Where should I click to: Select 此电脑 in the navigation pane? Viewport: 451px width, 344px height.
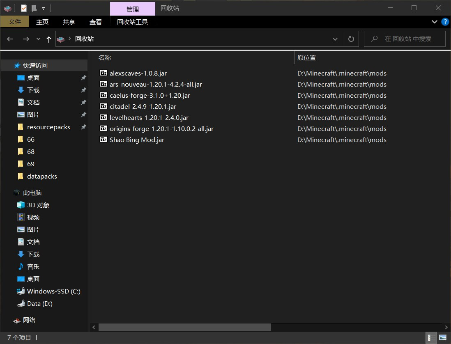(x=32, y=193)
